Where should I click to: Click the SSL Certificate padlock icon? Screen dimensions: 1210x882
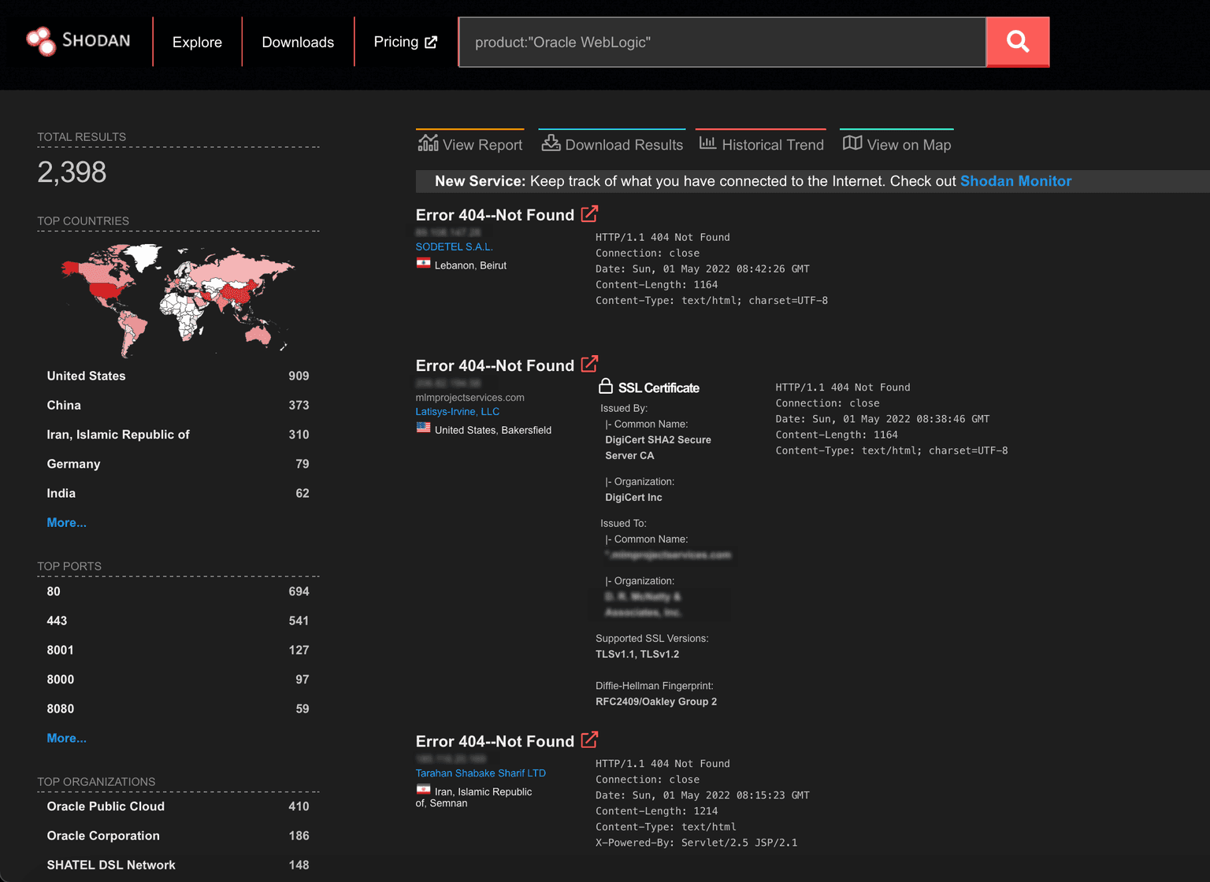pyautogui.click(x=605, y=386)
